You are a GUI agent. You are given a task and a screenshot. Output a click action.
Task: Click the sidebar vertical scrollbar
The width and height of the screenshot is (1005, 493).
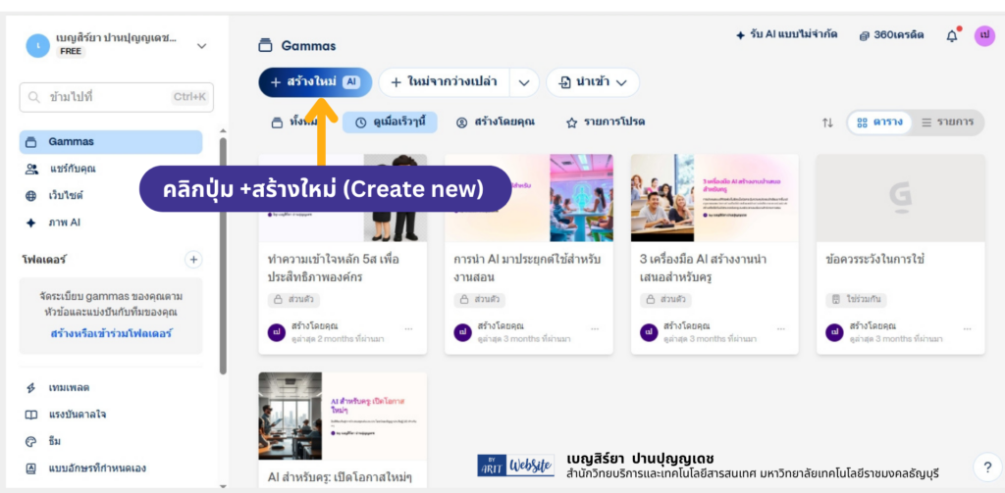point(223,256)
